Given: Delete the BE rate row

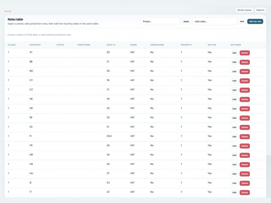Looking at the screenshot, I should point(245,62).
